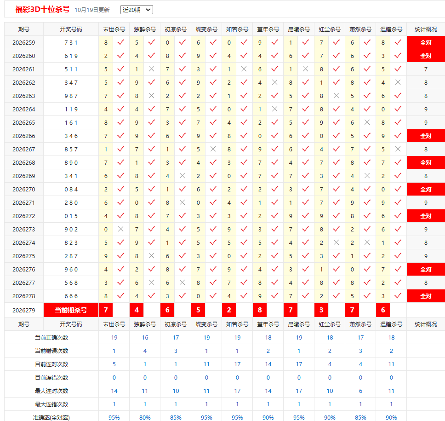Screen dimensions: 445x421
Task: Click the 萧然杀号 X mark in row 2026265
Action: [x=367, y=122]
